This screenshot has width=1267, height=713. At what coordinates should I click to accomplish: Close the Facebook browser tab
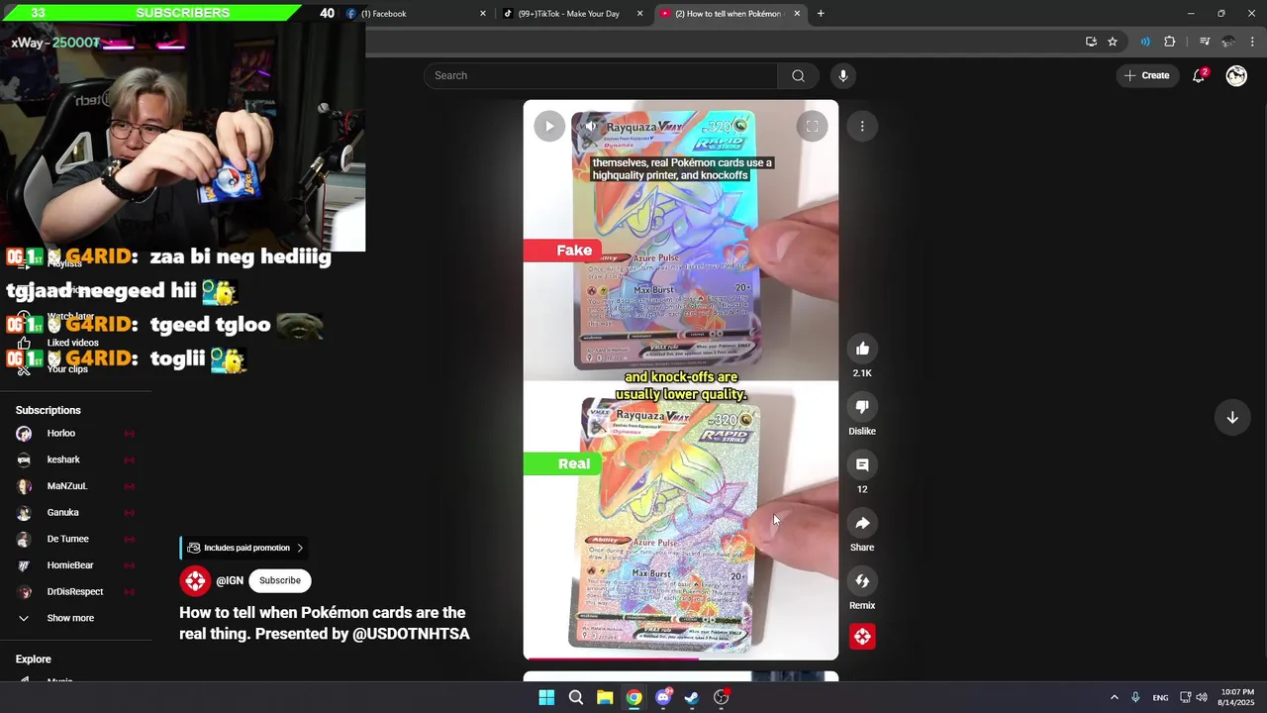[483, 14]
